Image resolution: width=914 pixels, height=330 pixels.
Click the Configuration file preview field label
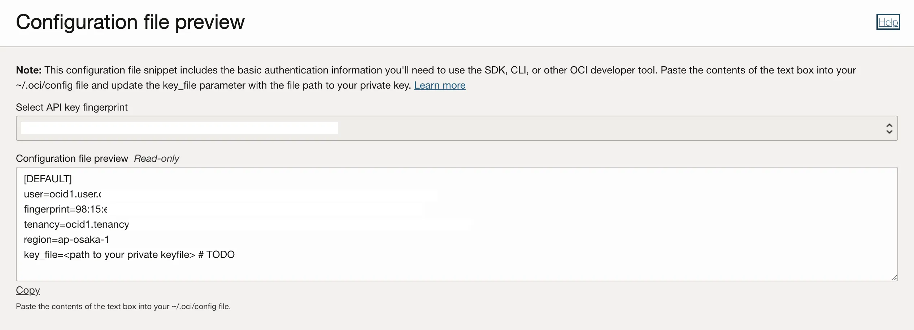[x=72, y=159]
